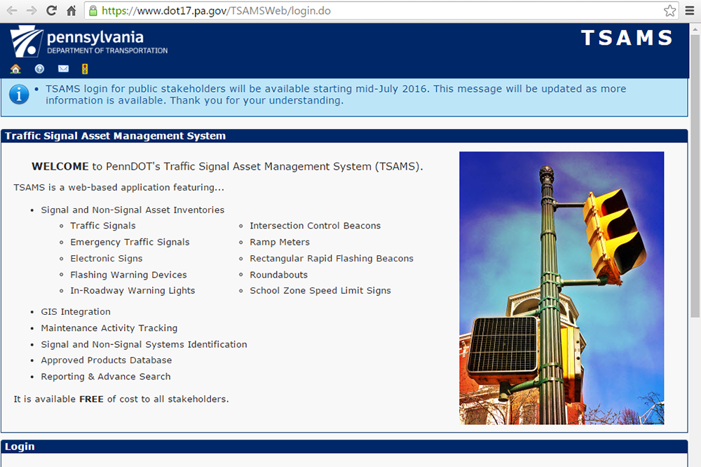This screenshot has height=467, width=701.
Task: Click the TSAMS home icon
Action: pos(15,69)
